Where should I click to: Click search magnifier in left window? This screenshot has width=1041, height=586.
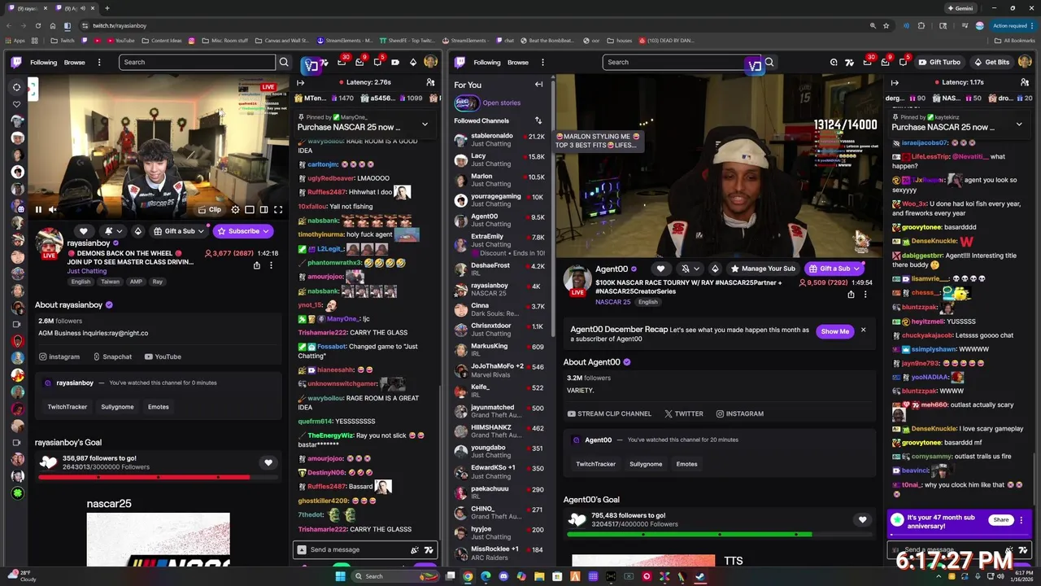pyautogui.click(x=284, y=62)
